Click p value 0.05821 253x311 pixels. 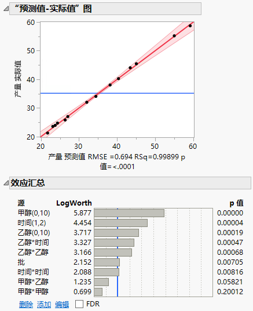pos(230,282)
